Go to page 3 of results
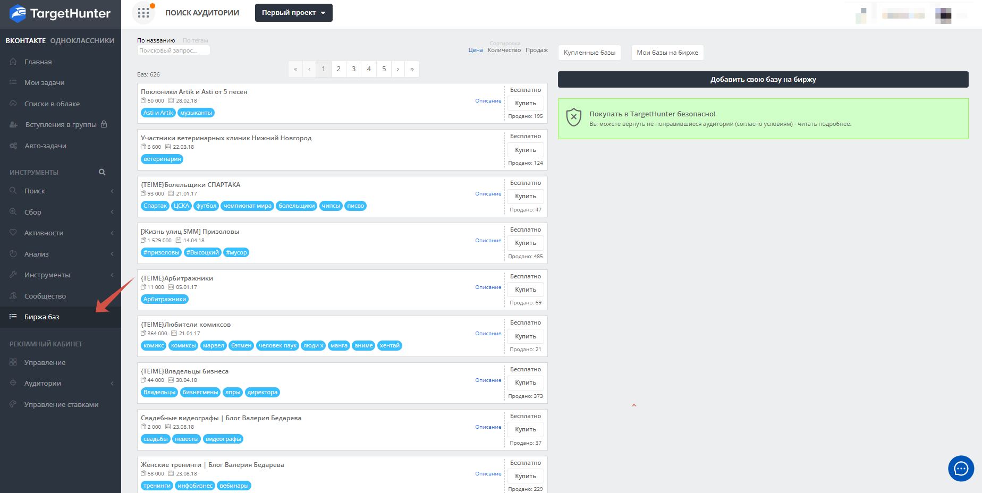The image size is (982, 493). click(353, 69)
